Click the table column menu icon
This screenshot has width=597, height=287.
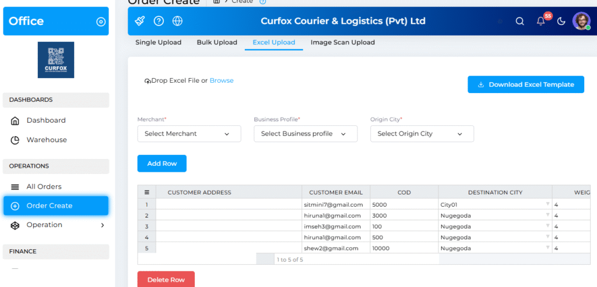[x=147, y=192]
